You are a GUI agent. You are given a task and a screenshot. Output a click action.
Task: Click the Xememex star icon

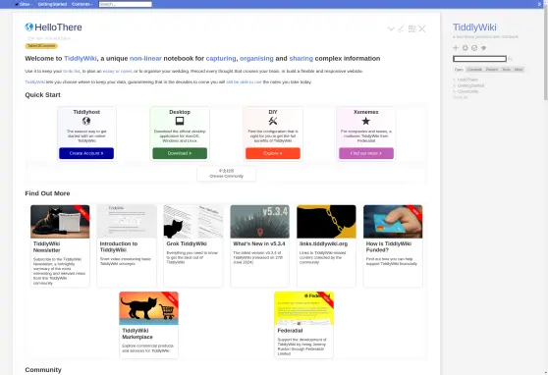click(x=366, y=121)
